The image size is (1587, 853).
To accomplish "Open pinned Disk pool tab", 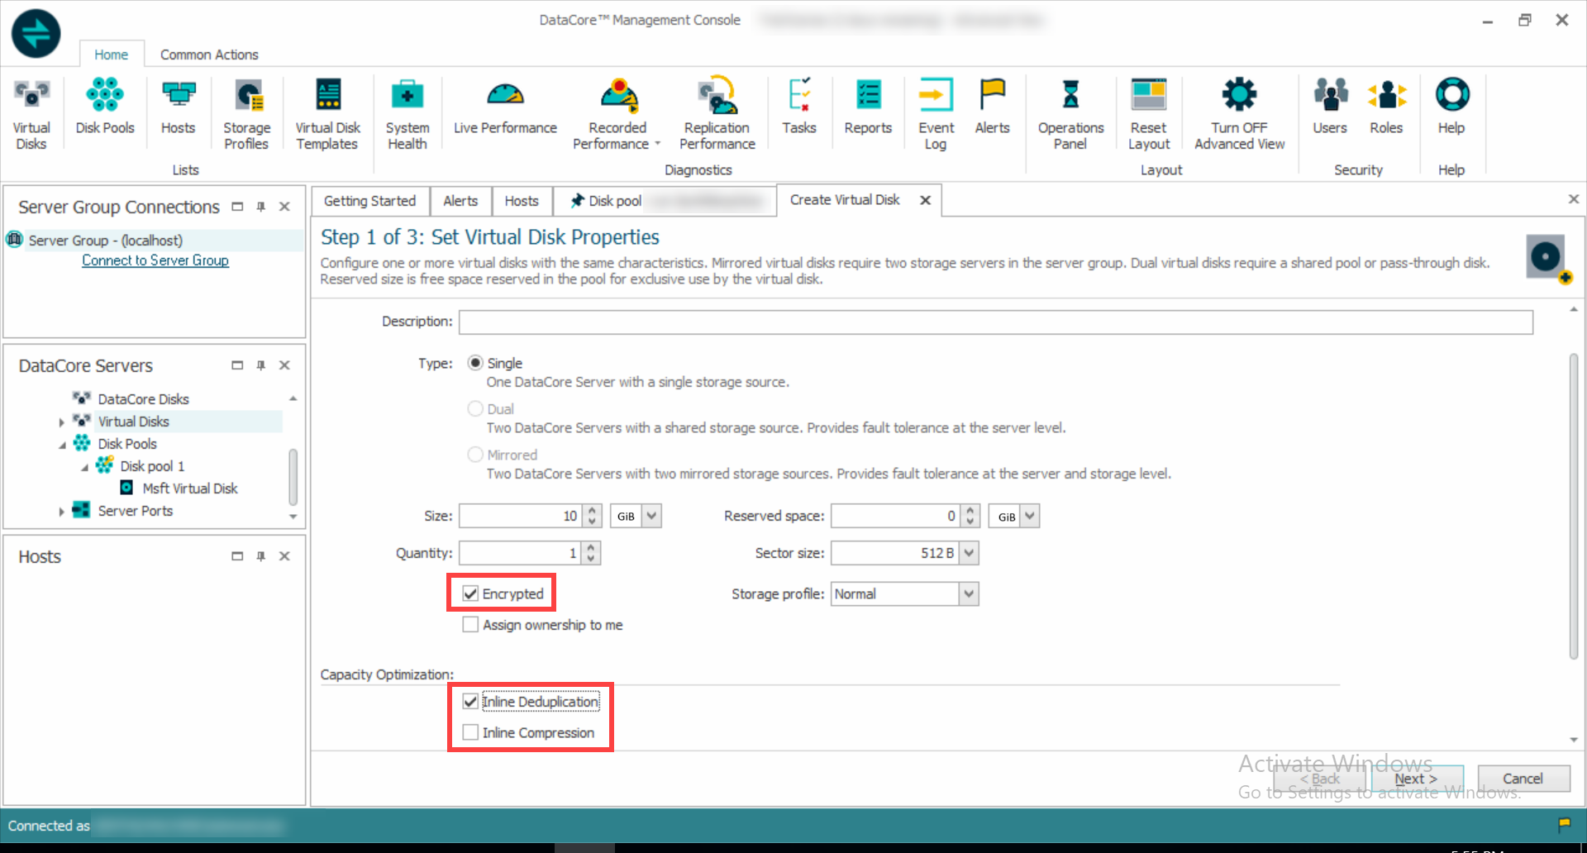I will click(665, 201).
